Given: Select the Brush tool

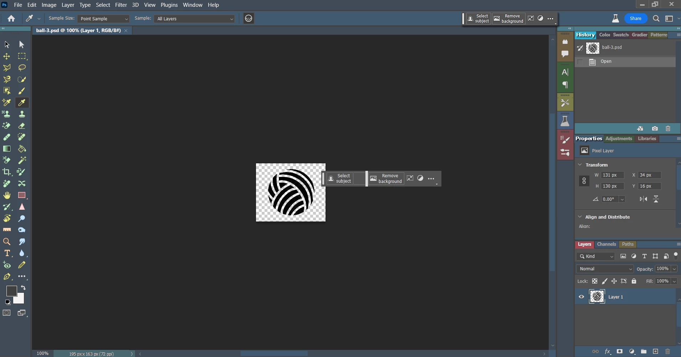Looking at the screenshot, I should tap(22, 91).
